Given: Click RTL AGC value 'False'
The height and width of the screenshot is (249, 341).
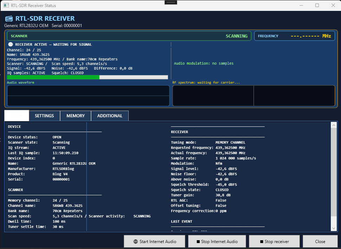Looking at the screenshot, I should tap(221, 200).
